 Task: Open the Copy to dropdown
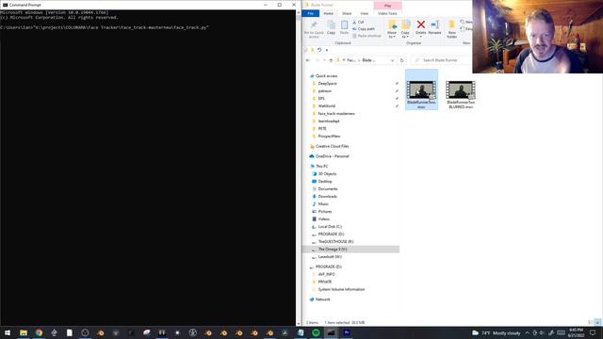(405, 29)
